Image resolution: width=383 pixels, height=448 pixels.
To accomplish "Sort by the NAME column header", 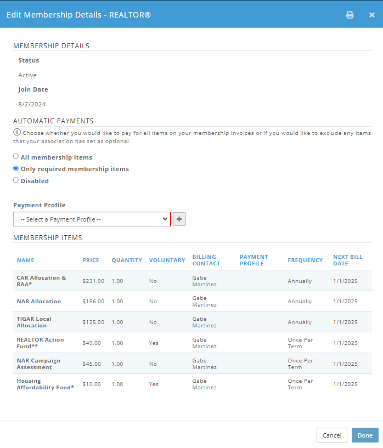I will [x=25, y=260].
